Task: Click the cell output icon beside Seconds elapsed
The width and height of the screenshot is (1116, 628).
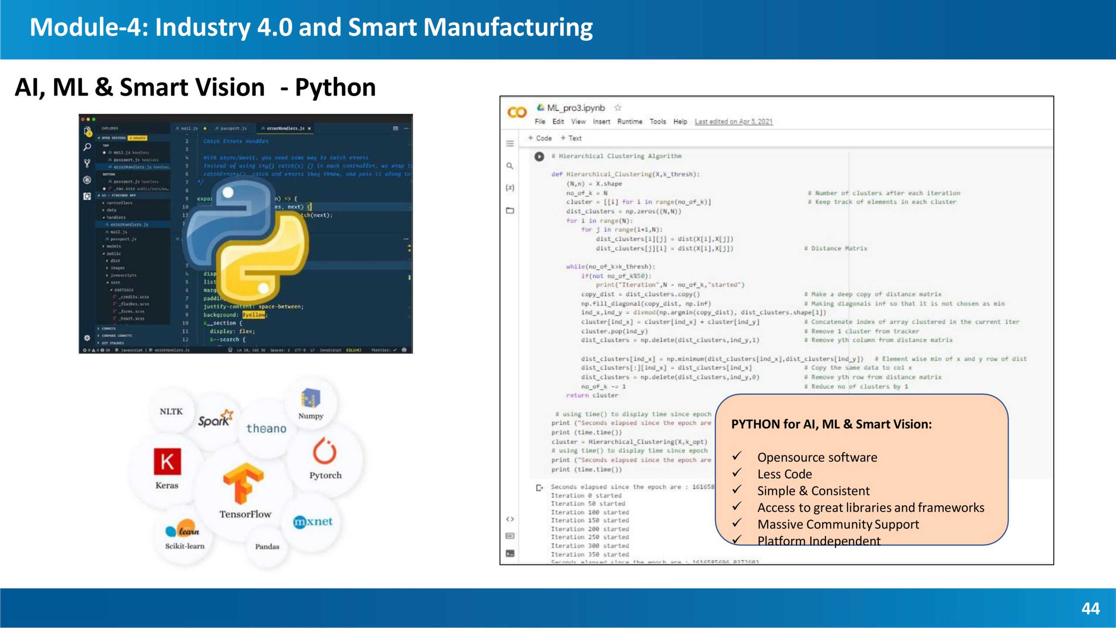Action: (540, 488)
